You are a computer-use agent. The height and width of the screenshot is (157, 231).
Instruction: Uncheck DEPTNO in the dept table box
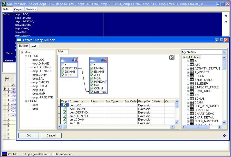click(x=63, y=68)
